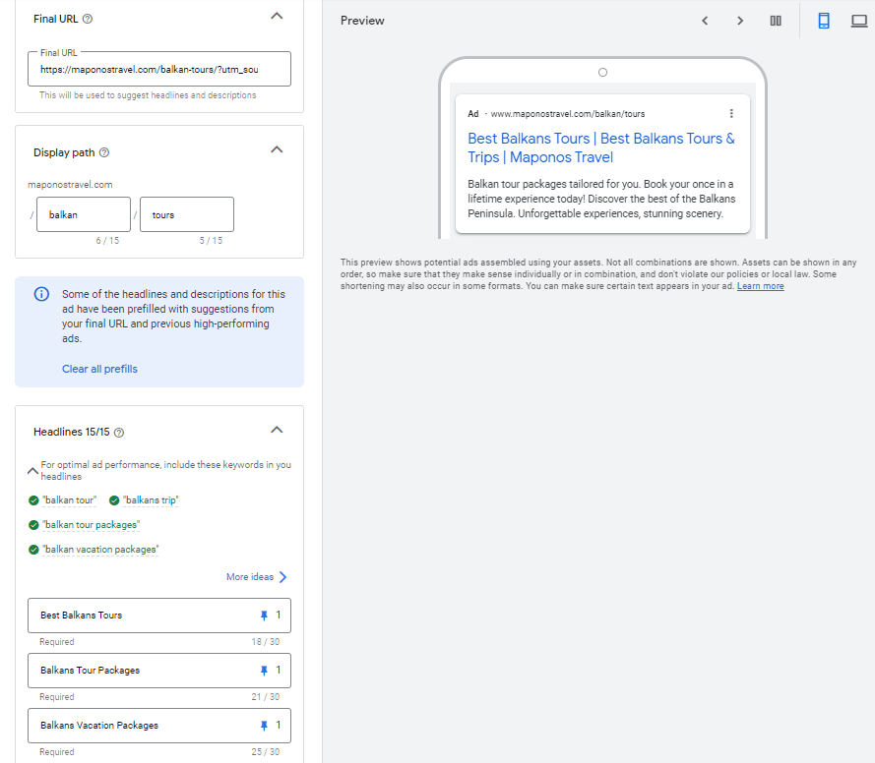Collapse the Headlines section
The height and width of the screenshot is (763, 875).
click(x=277, y=430)
